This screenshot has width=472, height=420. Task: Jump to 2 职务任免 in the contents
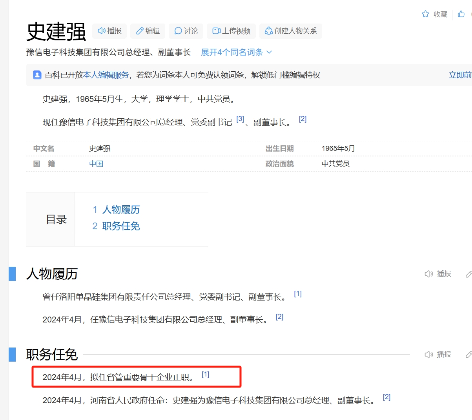pyautogui.click(x=116, y=226)
